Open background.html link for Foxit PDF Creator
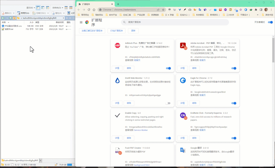 [x=142, y=165]
